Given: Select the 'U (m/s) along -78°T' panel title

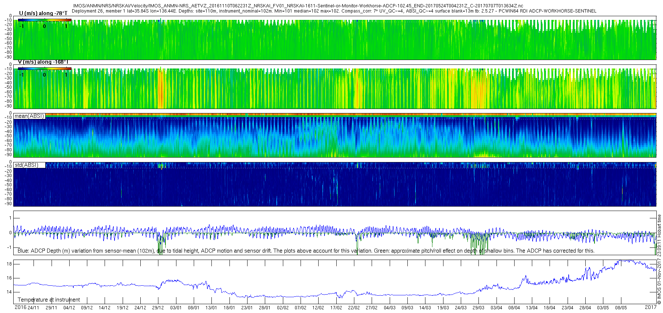Looking at the screenshot, I should click(x=43, y=13).
